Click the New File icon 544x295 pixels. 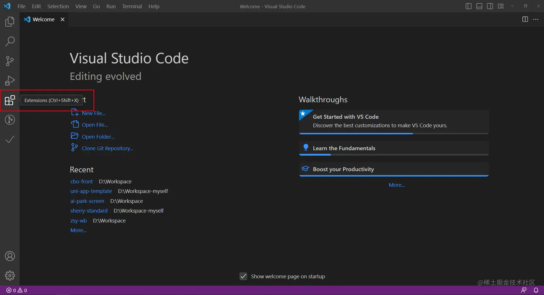pyautogui.click(x=74, y=112)
